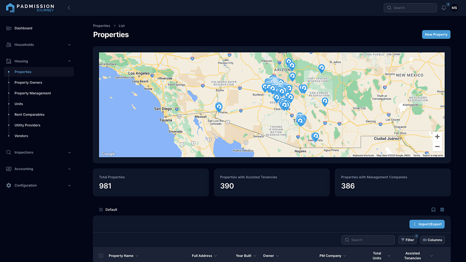The height and width of the screenshot is (262, 466).
Task: Expand the Inspections menu chevron
Action: pos(69,152)
